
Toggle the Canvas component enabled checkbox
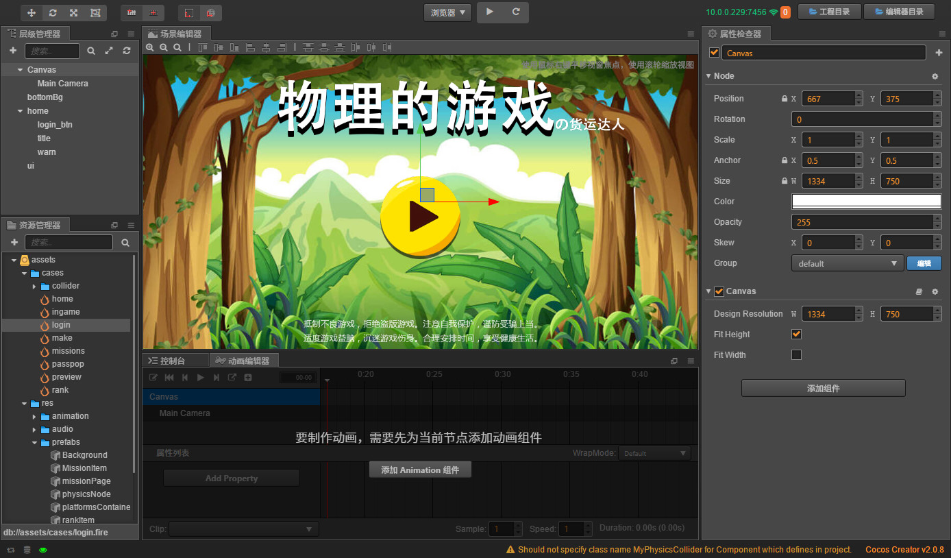point(719,291)
